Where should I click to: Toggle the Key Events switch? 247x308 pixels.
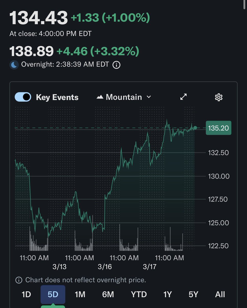point(23,97)
